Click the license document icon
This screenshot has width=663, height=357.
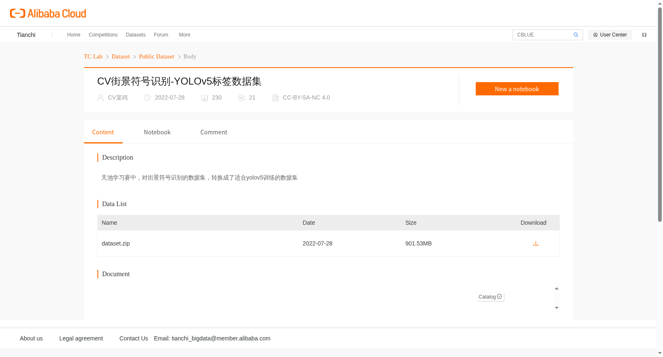click(275, 98)
